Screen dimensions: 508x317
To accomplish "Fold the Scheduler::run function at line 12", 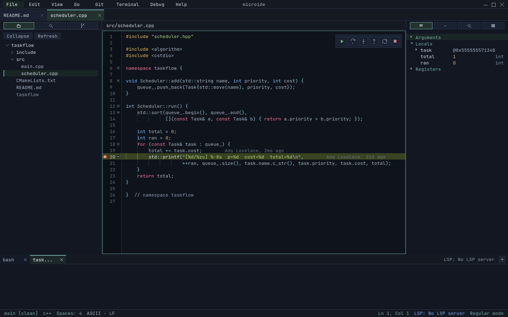I will tap(118, 106).
